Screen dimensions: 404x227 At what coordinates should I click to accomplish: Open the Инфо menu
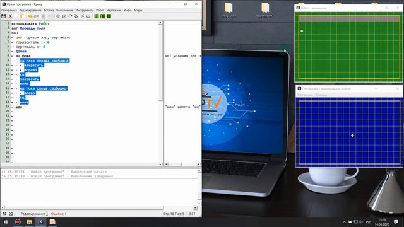pos(128,10)
